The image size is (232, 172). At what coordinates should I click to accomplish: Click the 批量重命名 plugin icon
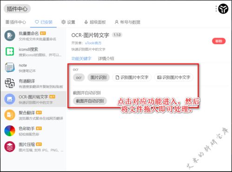tap(10, 36)
